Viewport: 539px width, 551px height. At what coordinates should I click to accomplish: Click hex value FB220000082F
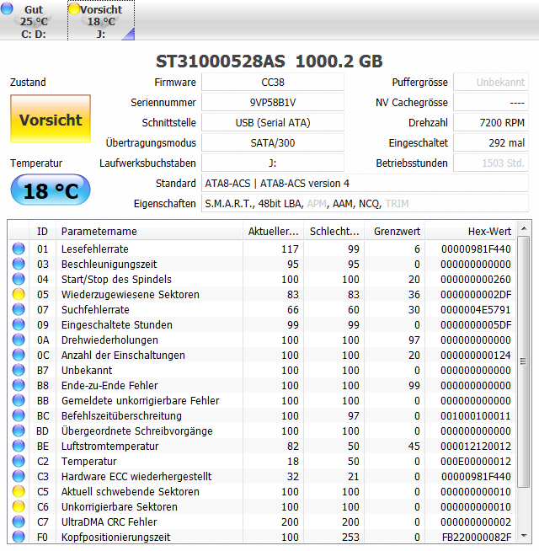click(477, 537)
